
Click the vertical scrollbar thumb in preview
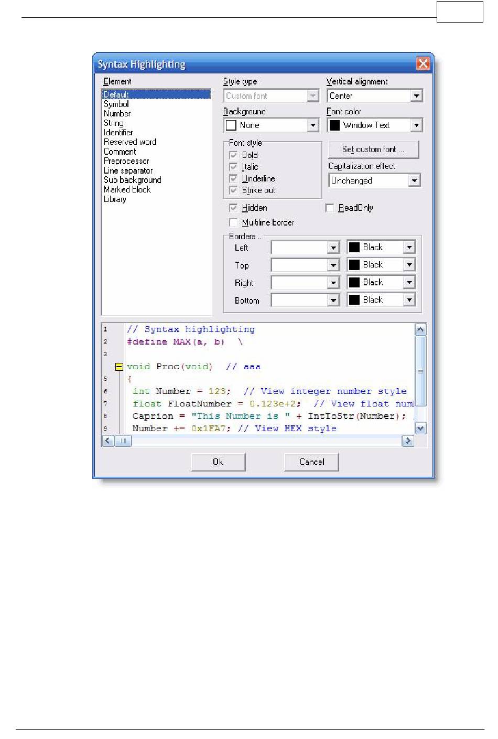(420, 371)
